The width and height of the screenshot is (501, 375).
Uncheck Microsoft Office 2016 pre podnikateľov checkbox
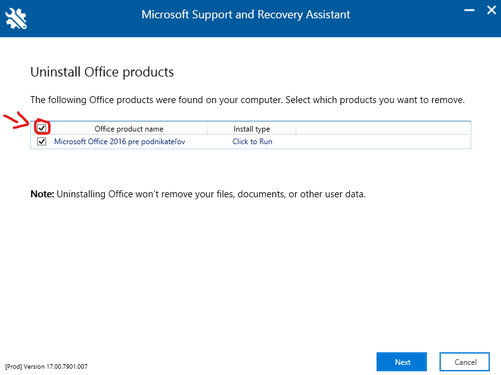42,141
